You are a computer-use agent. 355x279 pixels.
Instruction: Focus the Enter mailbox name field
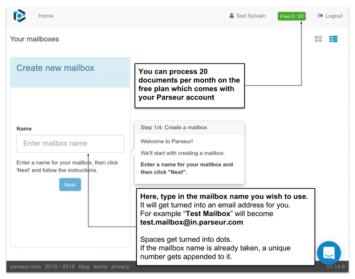click(x=70, y=144)
